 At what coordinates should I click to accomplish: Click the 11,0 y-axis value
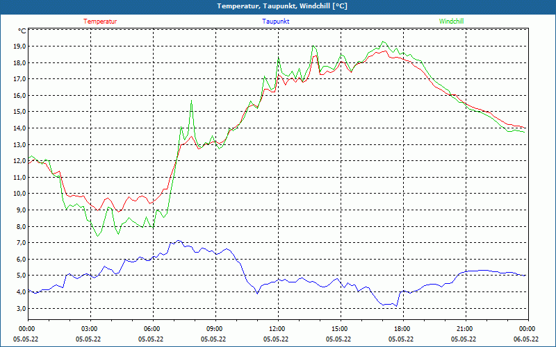[19, 177]
